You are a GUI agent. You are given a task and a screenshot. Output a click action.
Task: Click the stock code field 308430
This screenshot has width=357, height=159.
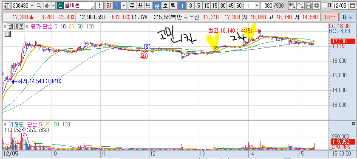[x=20, y=6]
